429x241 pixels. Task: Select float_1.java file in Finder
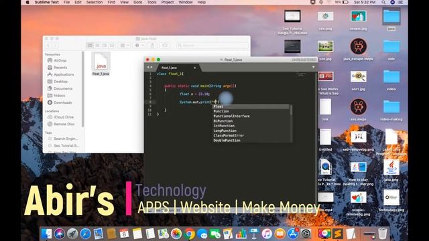click(101, 64)
